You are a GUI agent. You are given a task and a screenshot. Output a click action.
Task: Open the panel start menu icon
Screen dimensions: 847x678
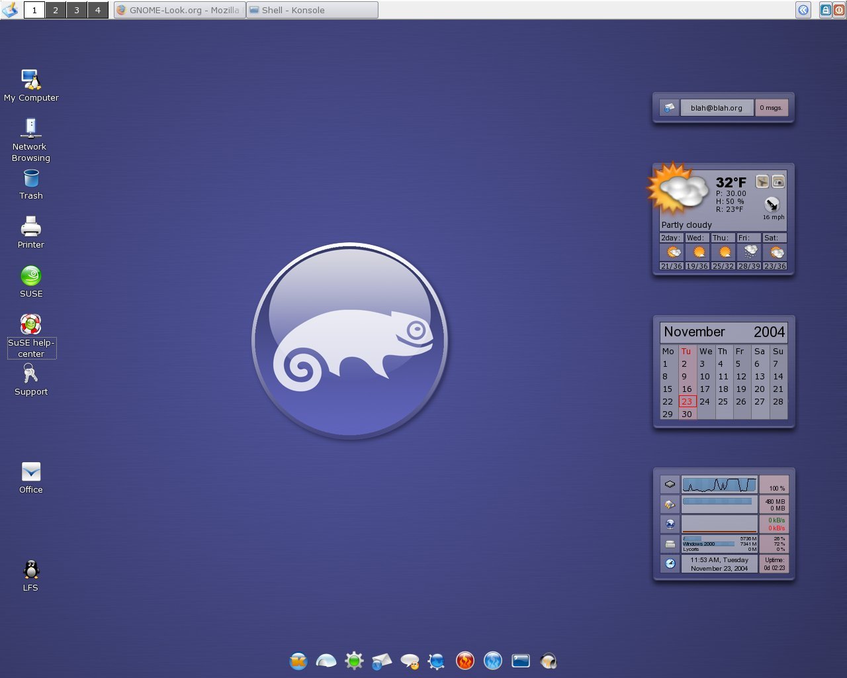[x=11, y=9]
